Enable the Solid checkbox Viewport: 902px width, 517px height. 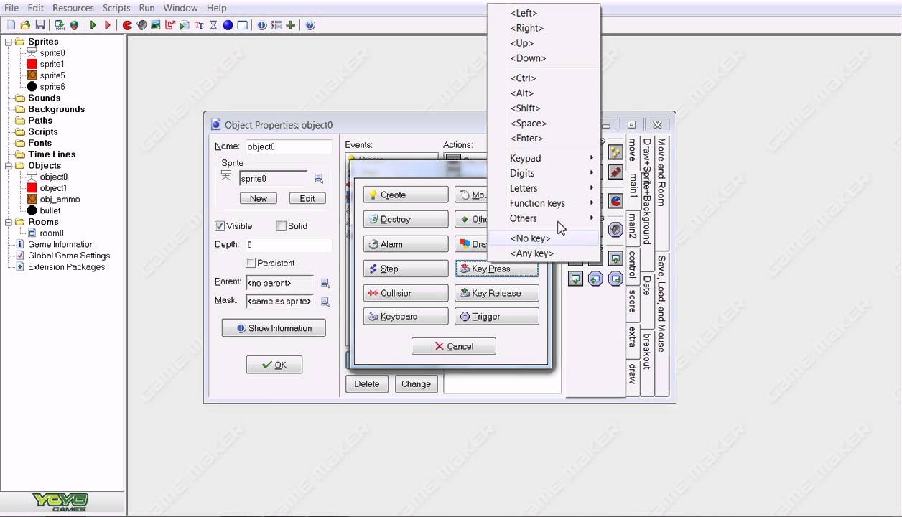281,226
